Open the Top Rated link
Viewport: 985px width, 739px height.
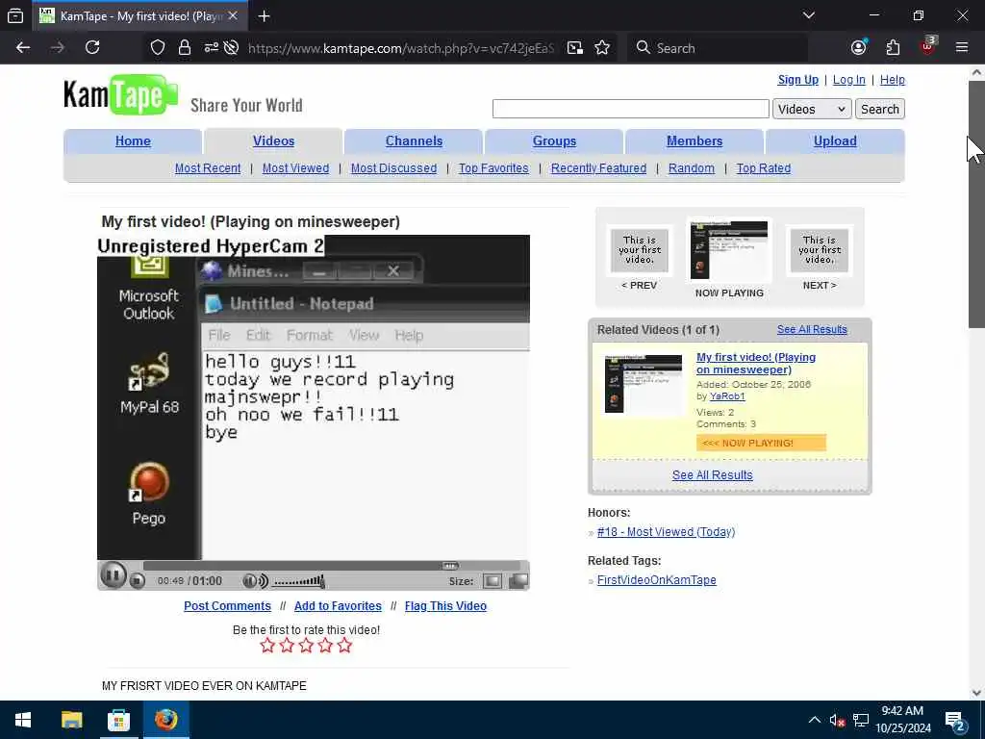763,168
